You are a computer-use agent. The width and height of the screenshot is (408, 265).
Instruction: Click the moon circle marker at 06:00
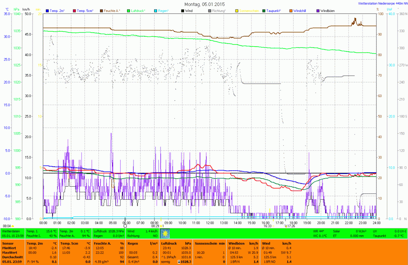(x=125, y=225)
